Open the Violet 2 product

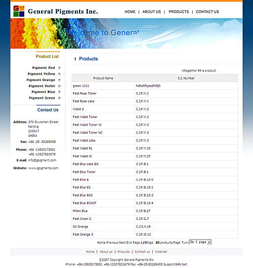78,109
